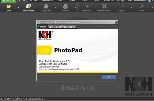154x101 pixels.
Task: Open the Filtres ribbon tab
Action: tap(72, 1)
